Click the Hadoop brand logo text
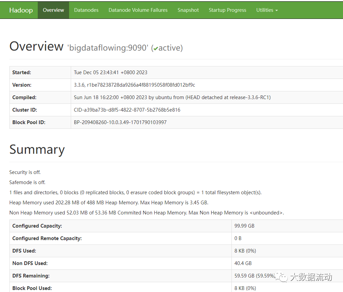This screenshot has width=343, height=292. tap(21, 10)
